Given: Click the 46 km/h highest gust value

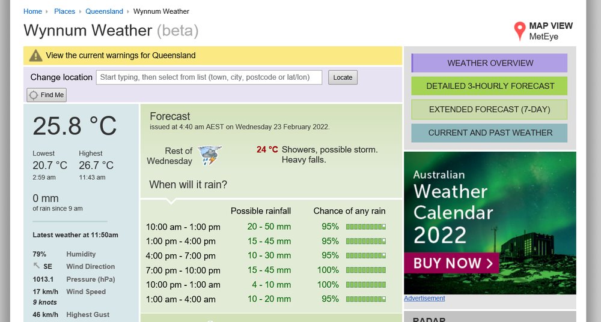Looking at the screenshot, I should [45, 314].
